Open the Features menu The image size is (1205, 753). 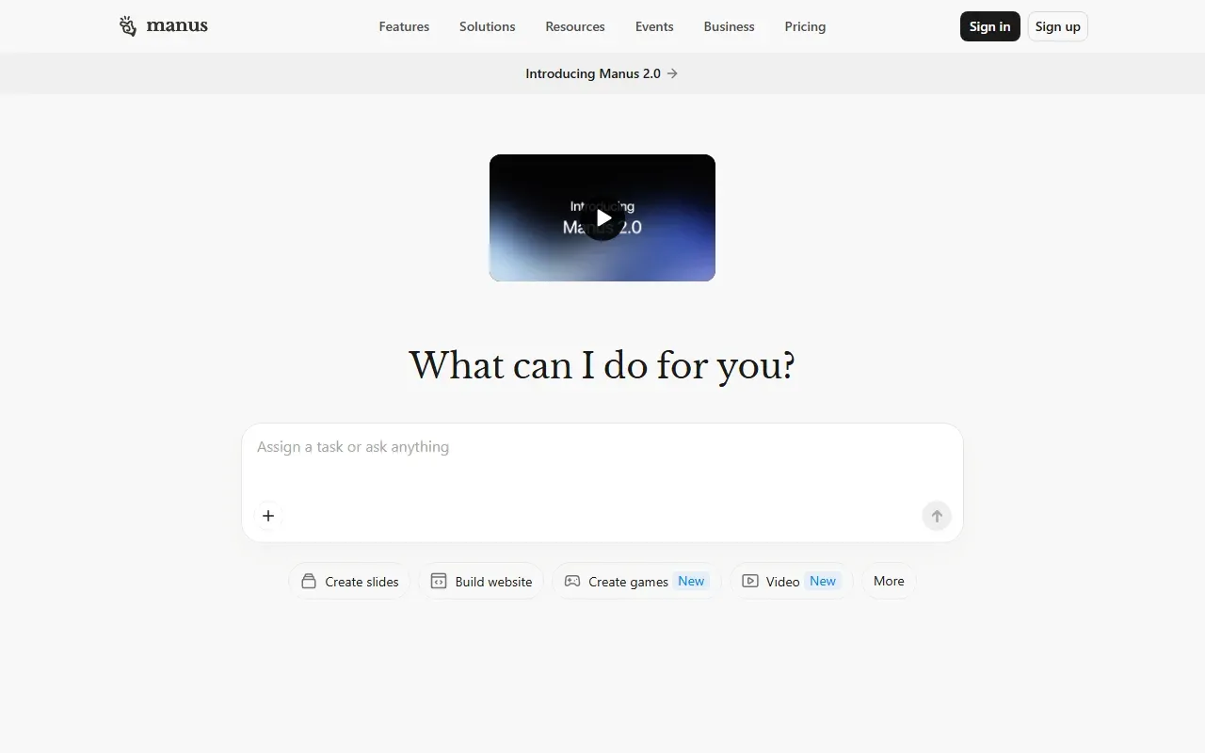pos(404,26)
